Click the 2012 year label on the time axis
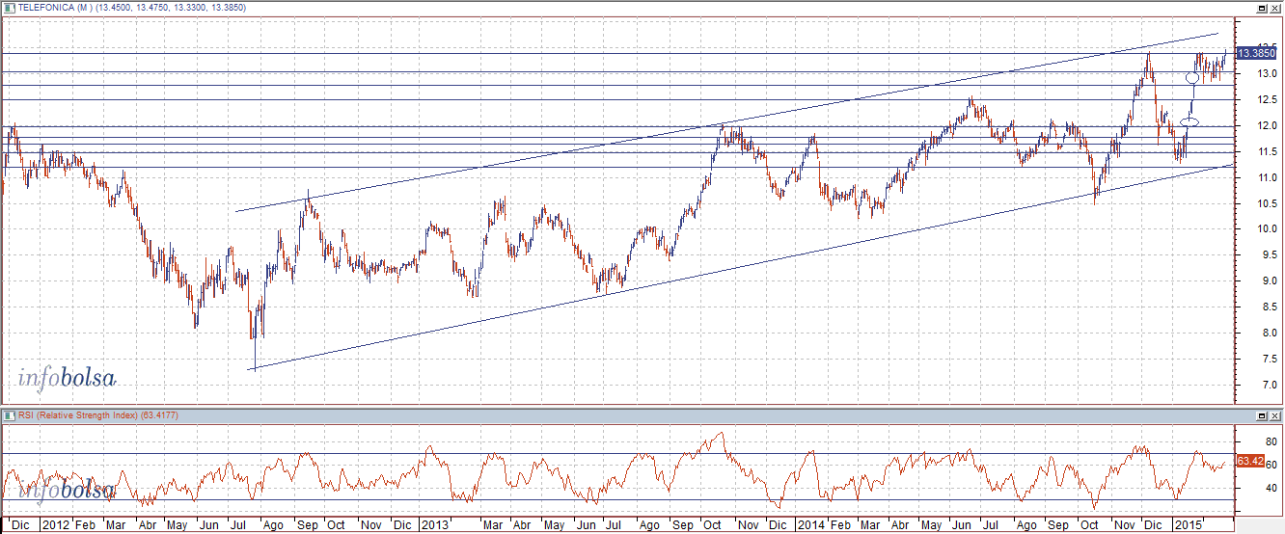The image size is (1285, 534). coord(55,525)
